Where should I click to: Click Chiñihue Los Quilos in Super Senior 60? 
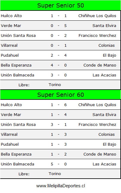pyautogui.click(x=97, y=105)
